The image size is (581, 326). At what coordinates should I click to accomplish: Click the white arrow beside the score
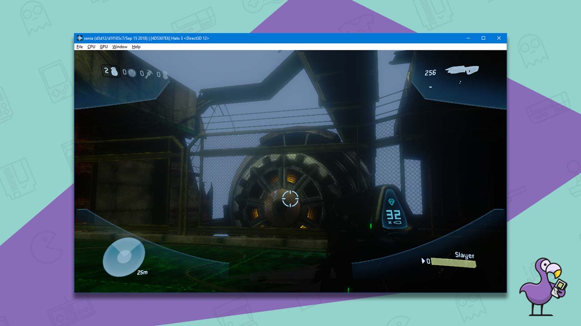[423, 261]
